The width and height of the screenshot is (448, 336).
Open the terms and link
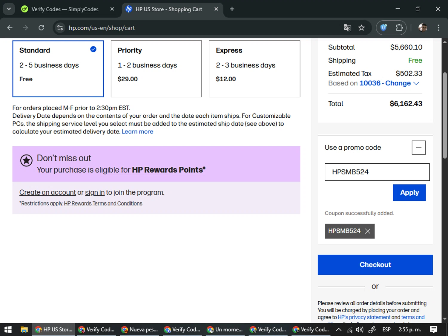coord(413,317)
